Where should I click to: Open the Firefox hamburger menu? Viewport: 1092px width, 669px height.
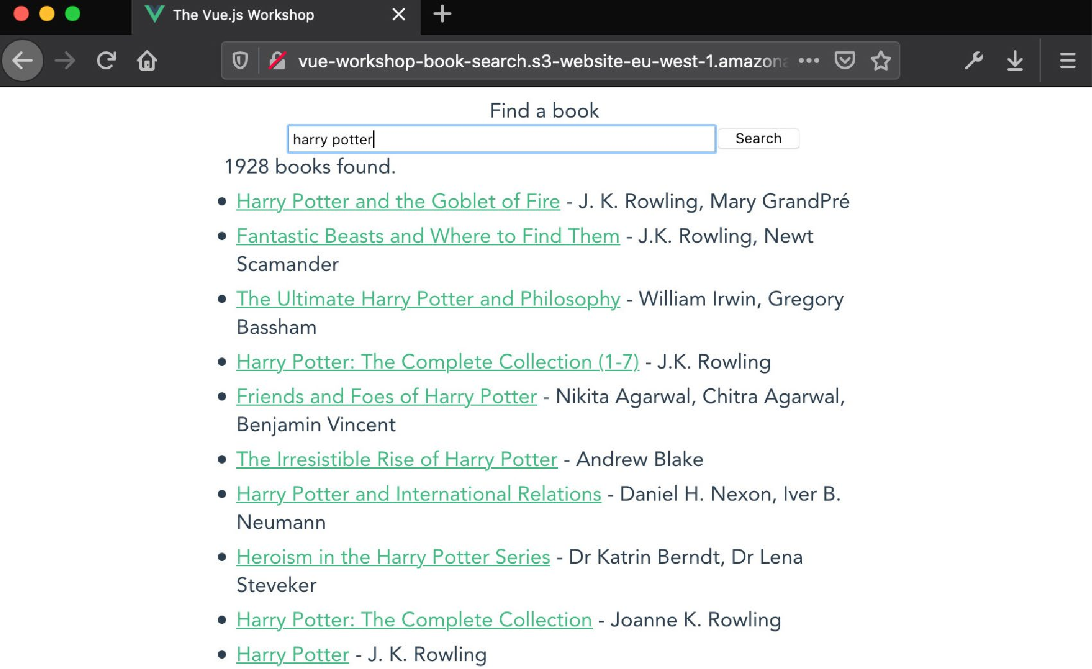tap(1067, 61)
